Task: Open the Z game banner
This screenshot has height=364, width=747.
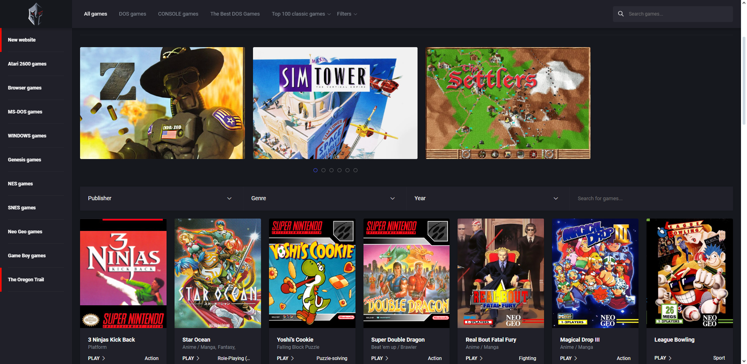Action: point(163,103)
